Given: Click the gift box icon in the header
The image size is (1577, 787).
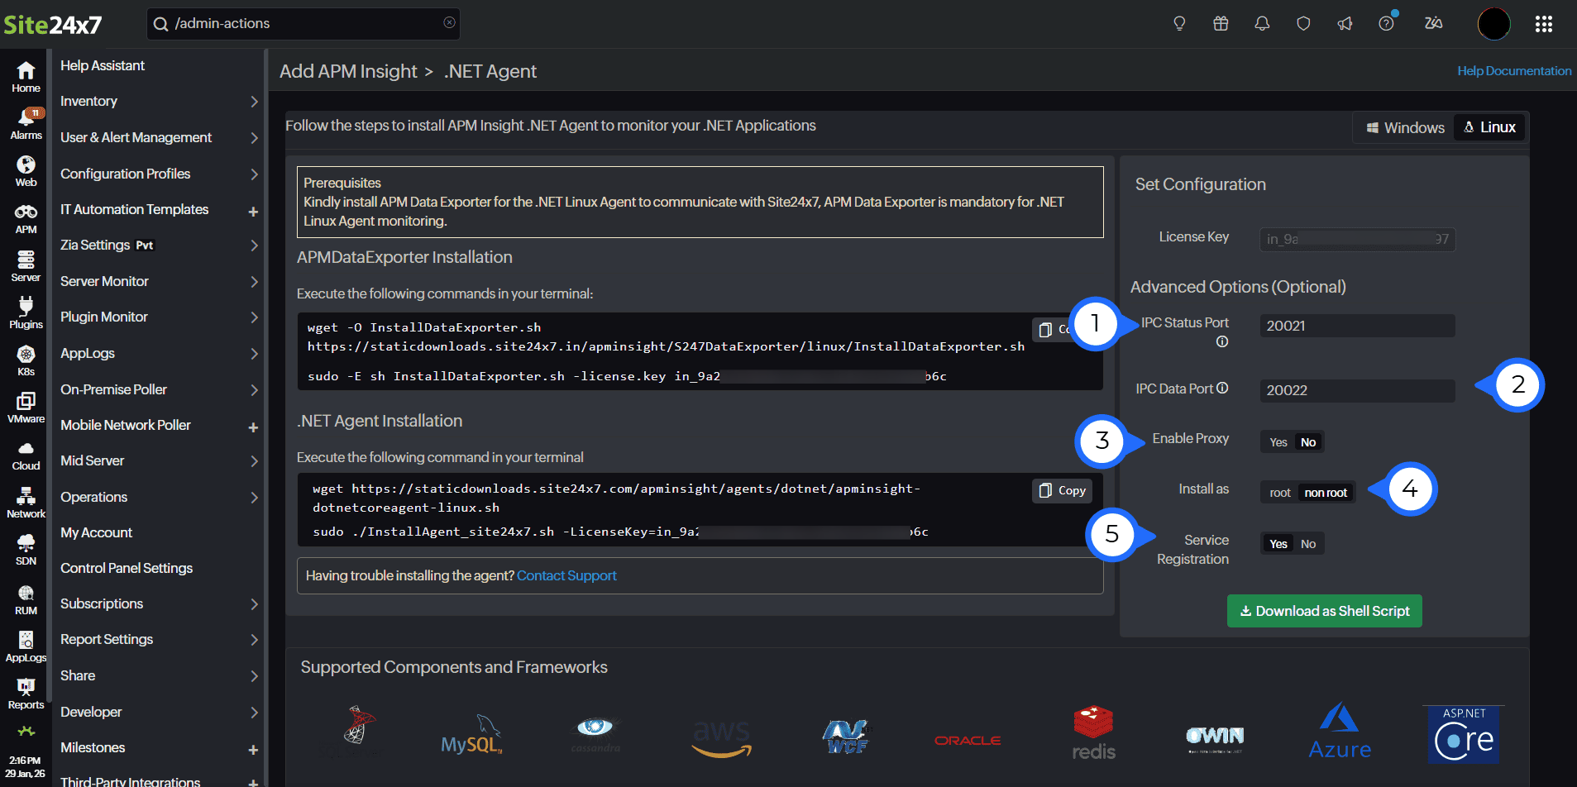Looking at the screenshot, I should (1221, 24).
